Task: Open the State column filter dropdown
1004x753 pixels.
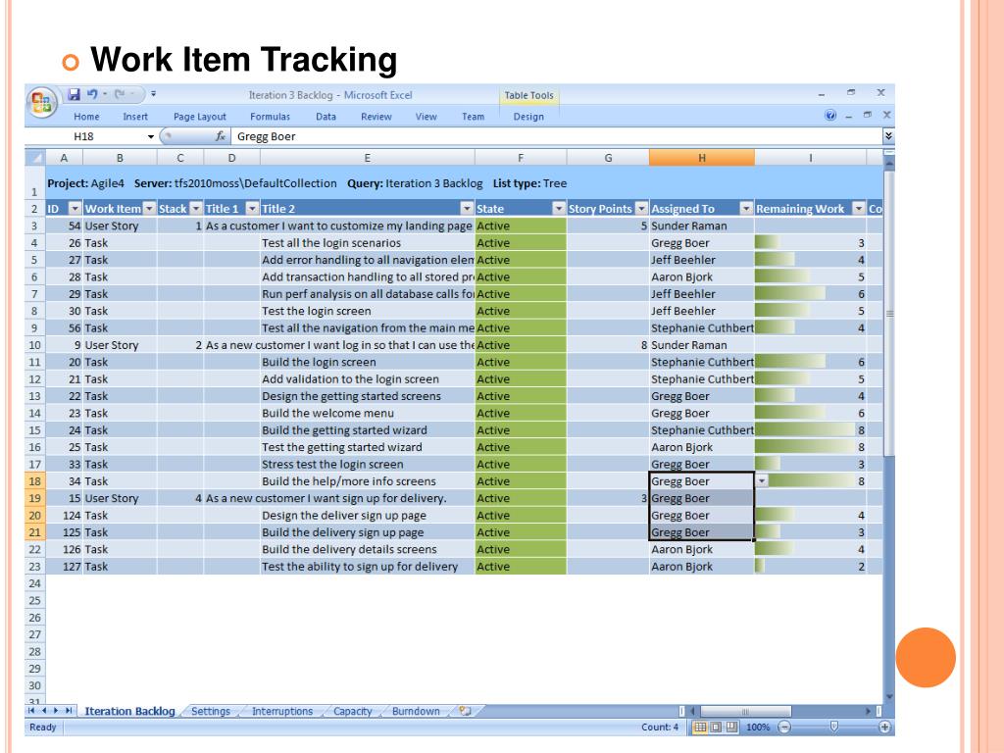Action: [x=558, y=209]
